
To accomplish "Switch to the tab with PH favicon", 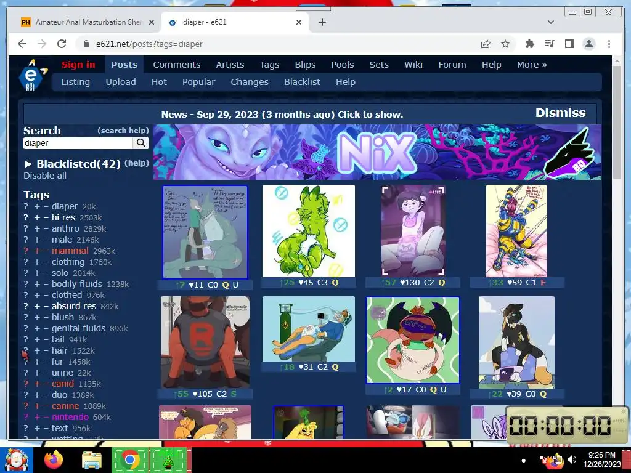I will point(88,22).
